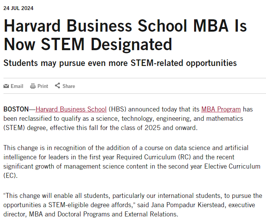
Task: Click the subheading about STEM-related opportunities
Action: (120, 63)
